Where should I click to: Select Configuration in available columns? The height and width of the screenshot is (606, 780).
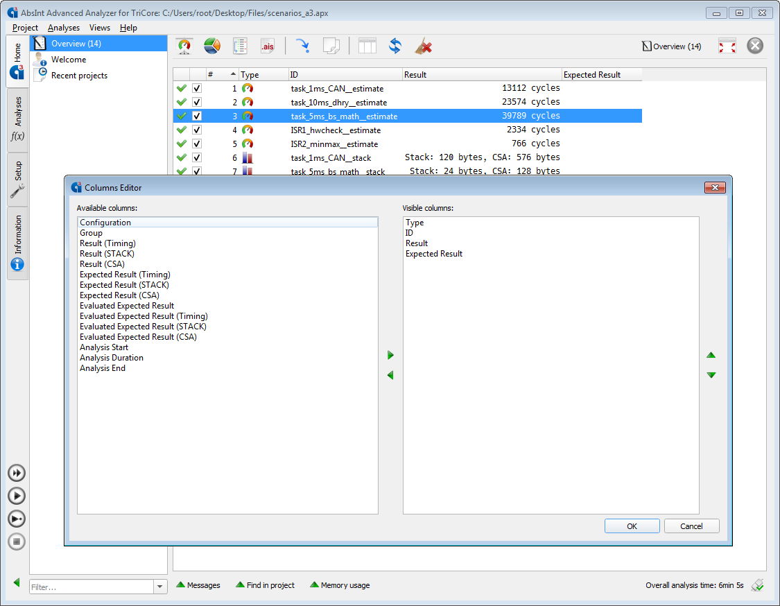pos(227,223)
